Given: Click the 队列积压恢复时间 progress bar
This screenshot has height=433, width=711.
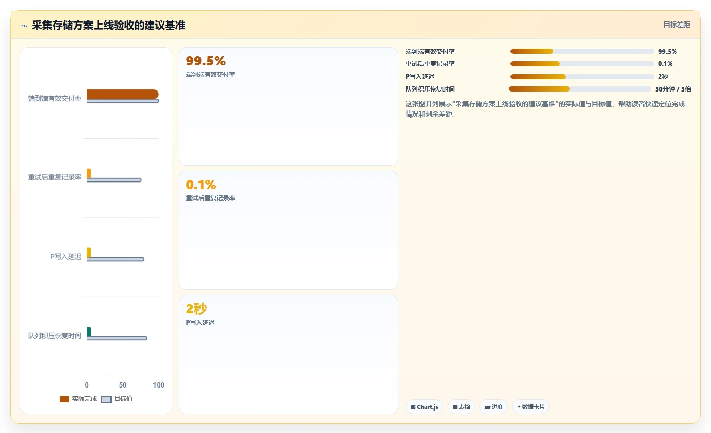Looking at the screenshot, I should [580, 89].
